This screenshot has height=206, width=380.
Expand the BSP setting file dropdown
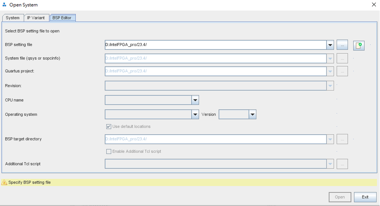(330, 45)
